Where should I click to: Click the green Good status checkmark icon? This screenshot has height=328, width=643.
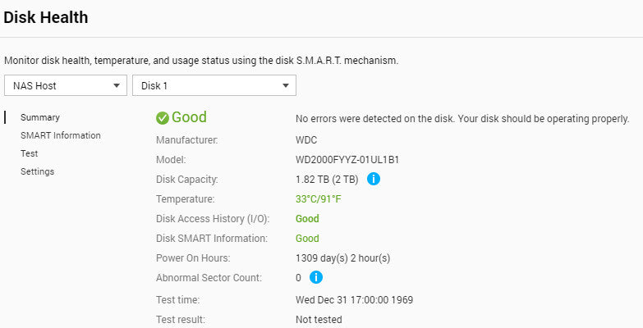pos(163,118)
